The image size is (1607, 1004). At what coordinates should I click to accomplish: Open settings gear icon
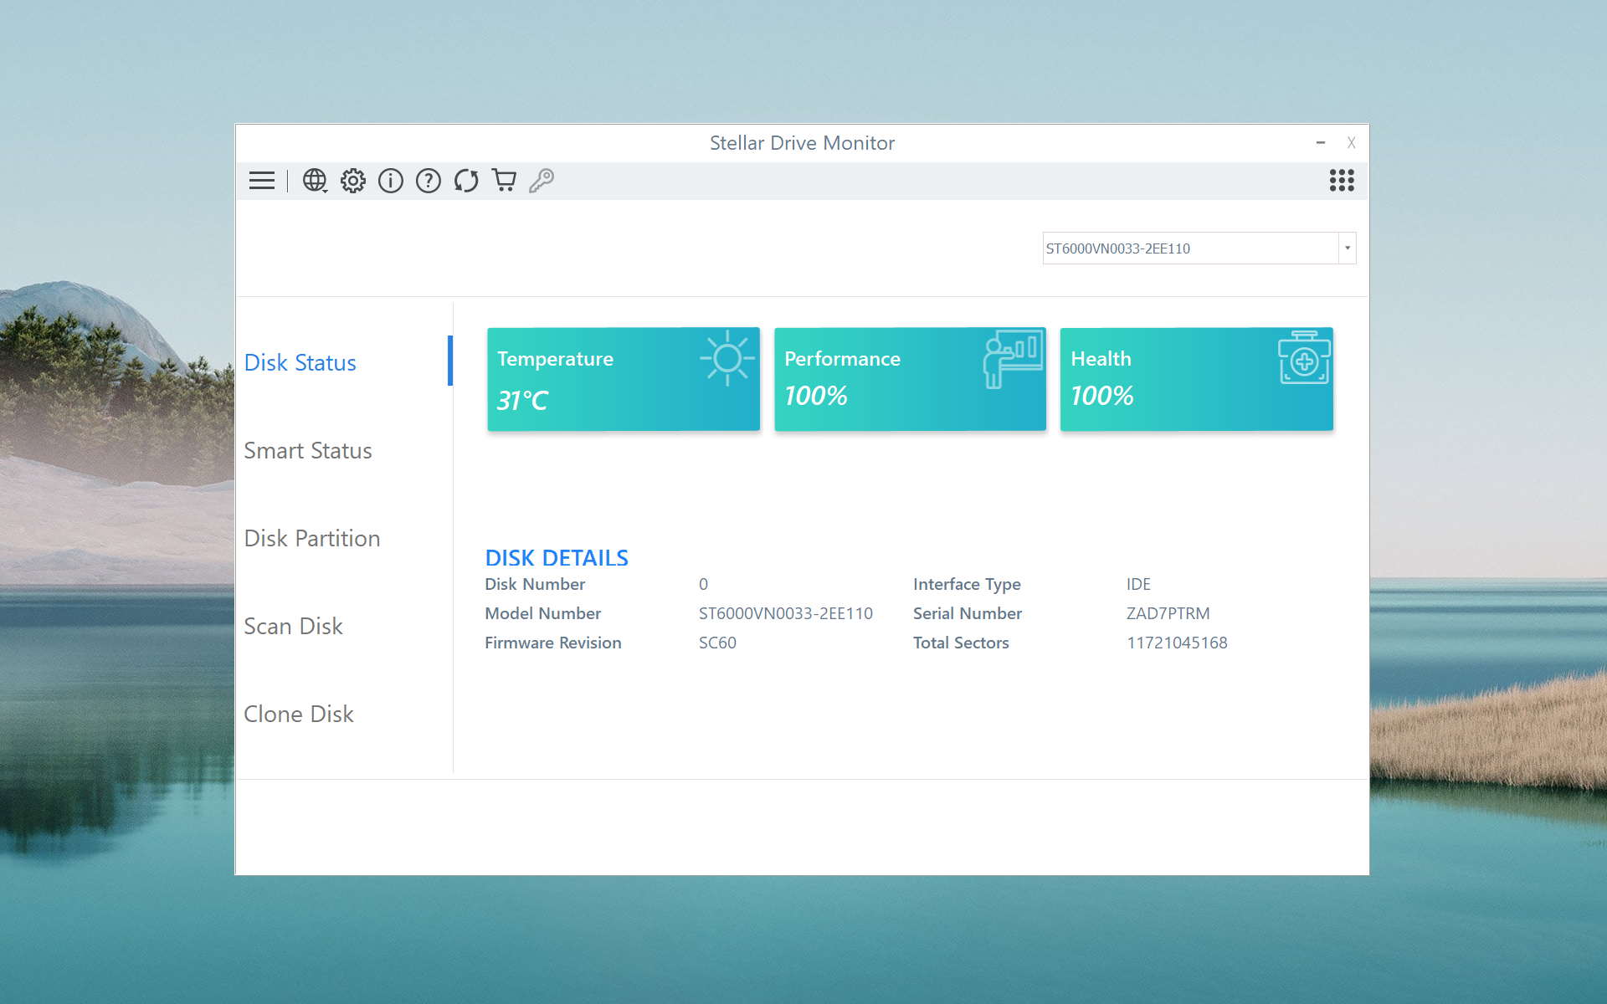click(353, 181)
